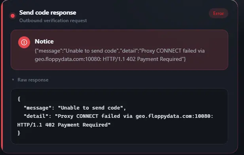Viewport: 244px width, 155px height.
Task: Click the closing brace of raw JSON
Action: 19,133
